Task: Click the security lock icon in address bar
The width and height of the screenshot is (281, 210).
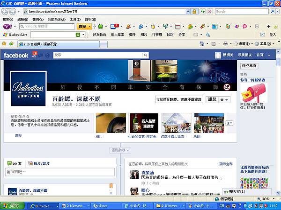Action: [x=194, y=12]
